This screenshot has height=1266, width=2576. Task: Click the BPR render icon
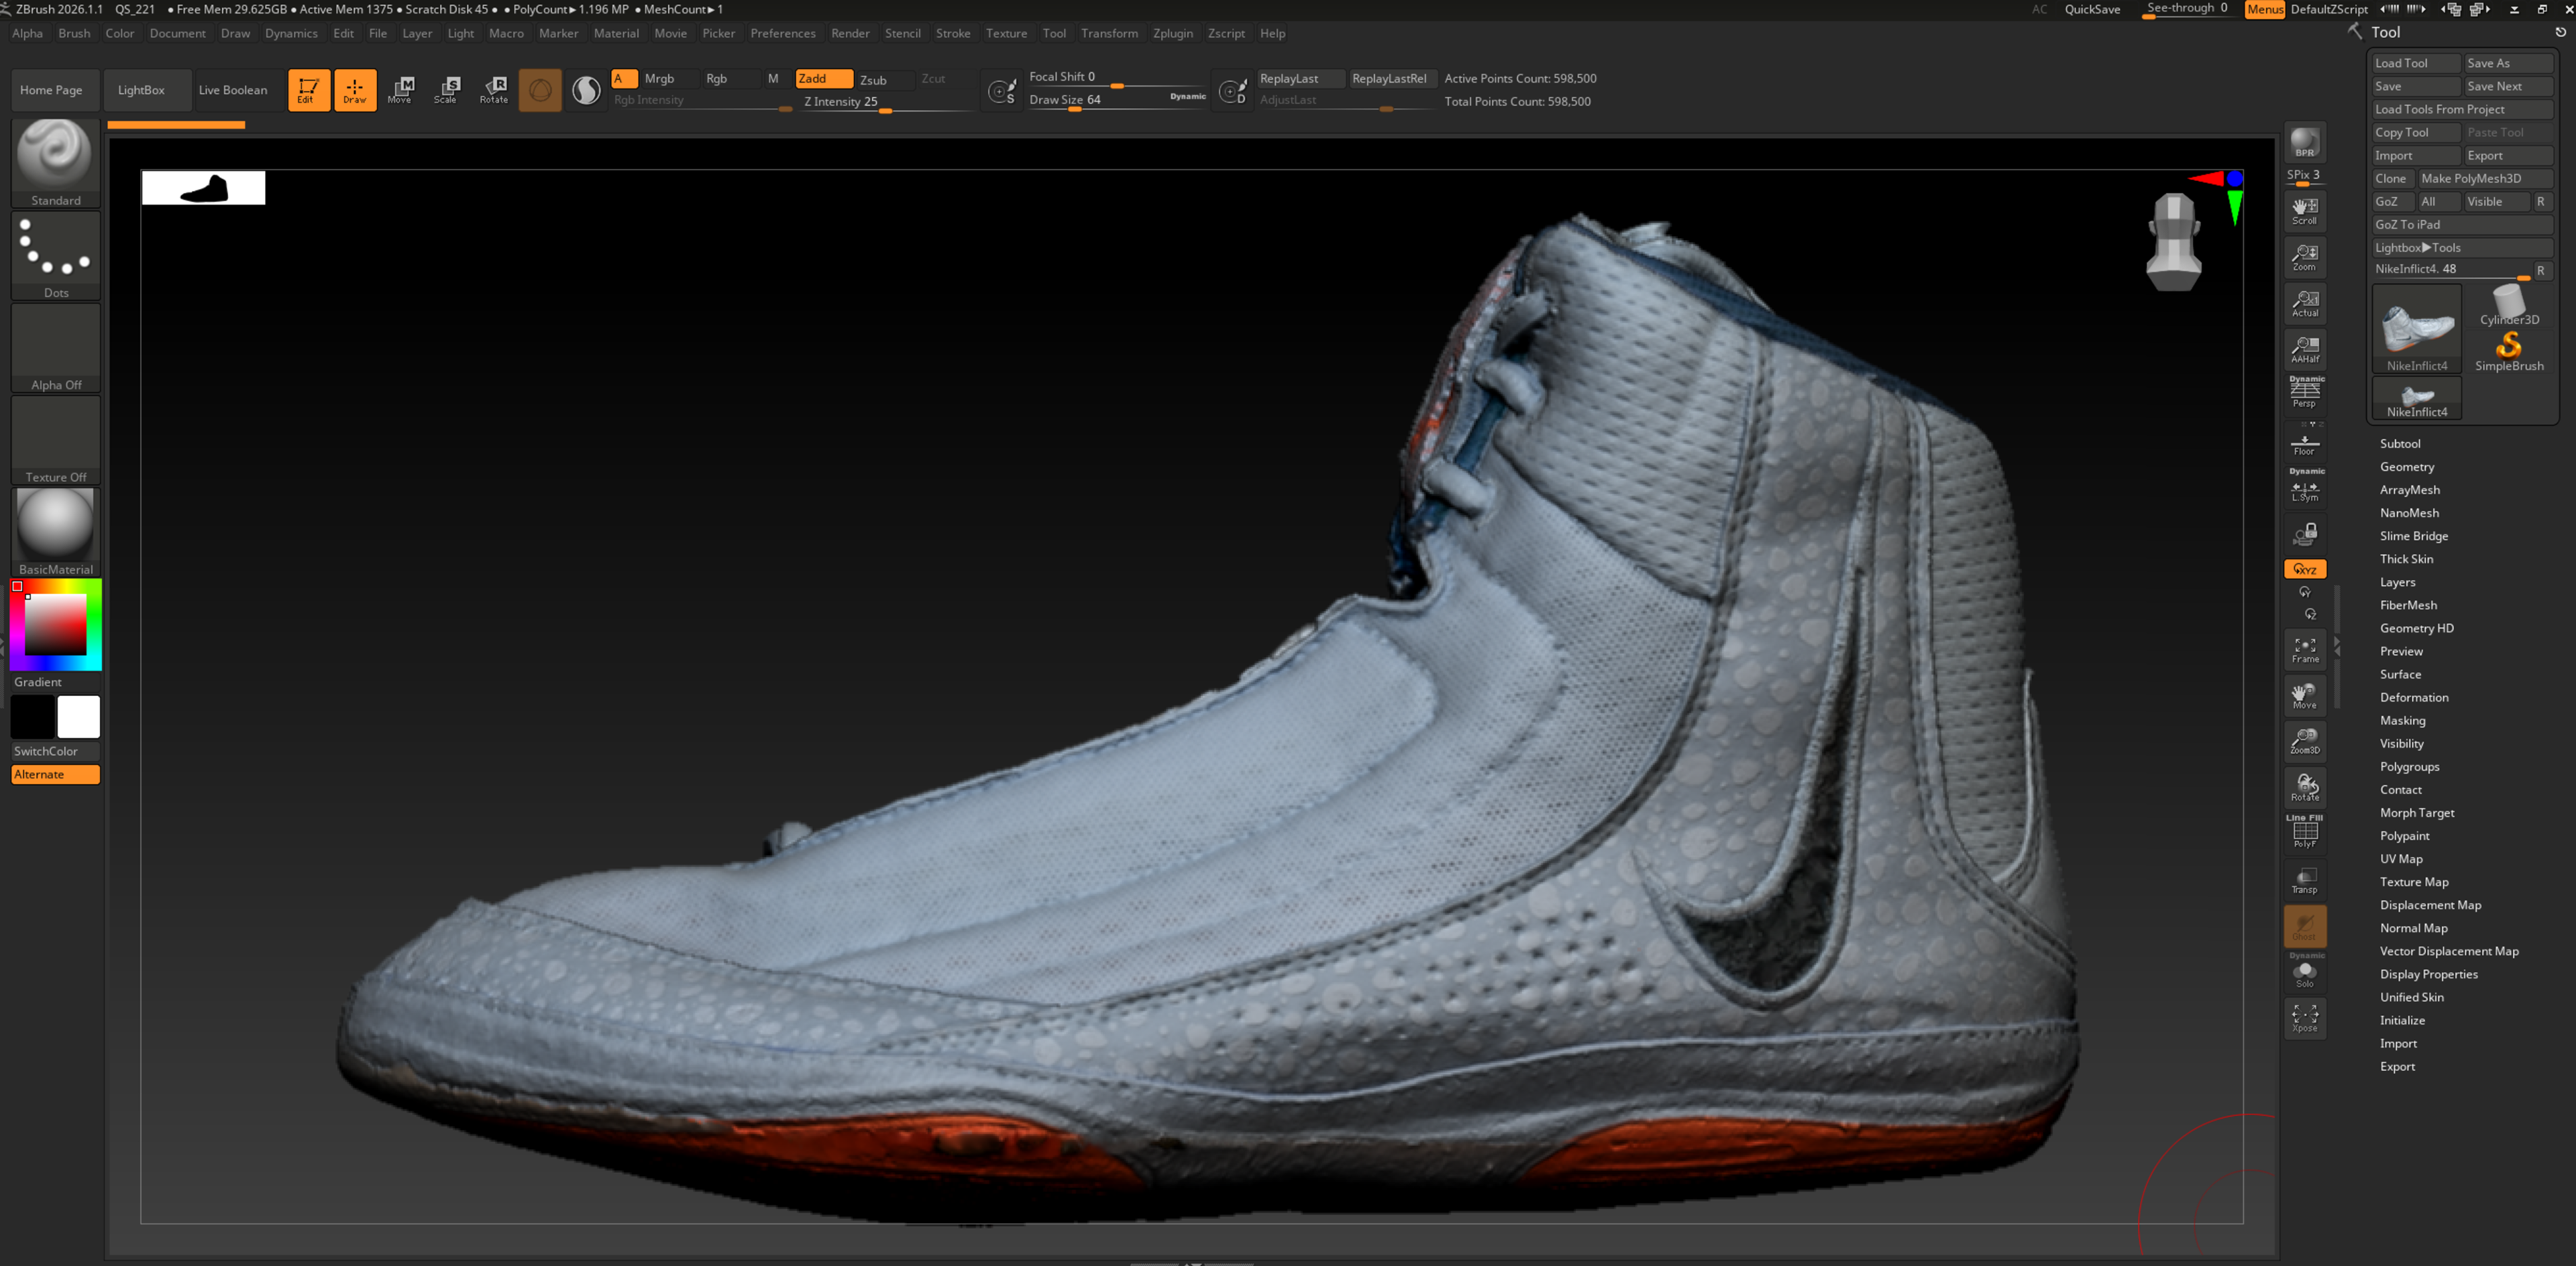click(x=2304, y=143)
